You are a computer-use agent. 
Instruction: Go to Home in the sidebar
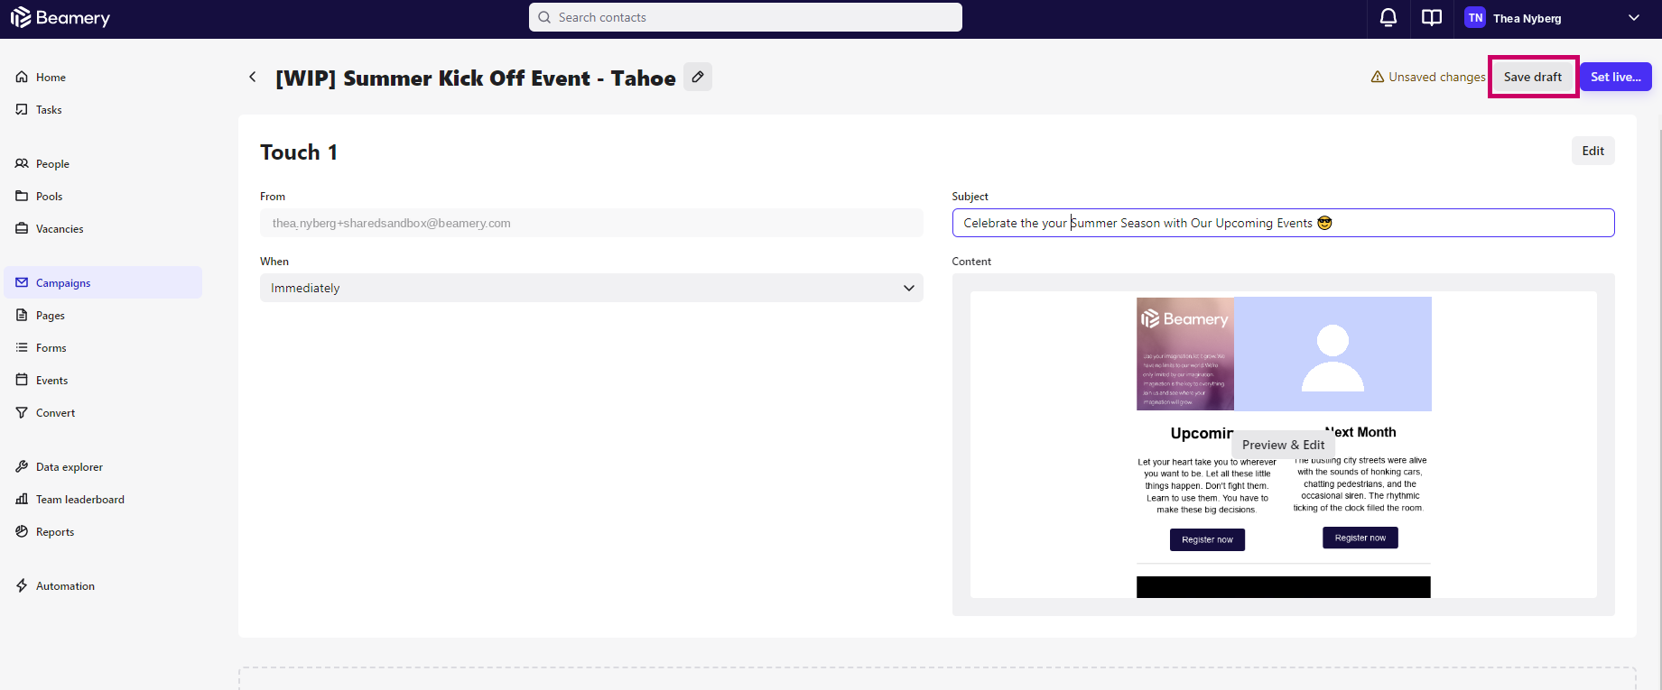point(103,77)
